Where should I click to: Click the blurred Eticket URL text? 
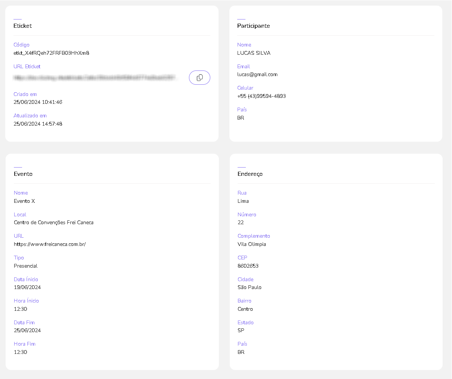94,78
